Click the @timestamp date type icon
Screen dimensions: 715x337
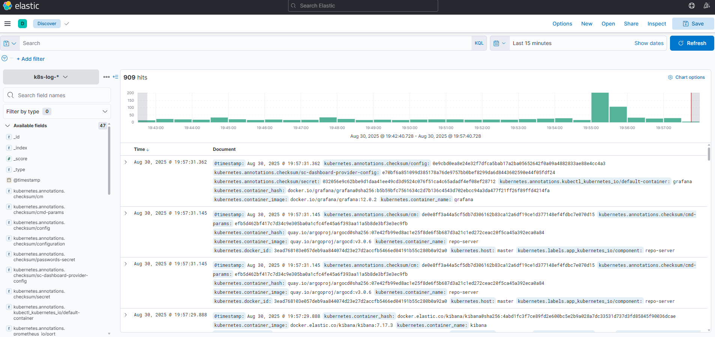coord(9,180)
